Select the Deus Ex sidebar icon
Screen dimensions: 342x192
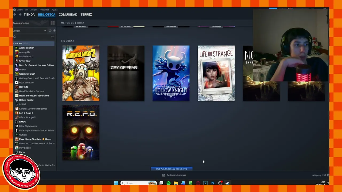(x=17, y=65)
